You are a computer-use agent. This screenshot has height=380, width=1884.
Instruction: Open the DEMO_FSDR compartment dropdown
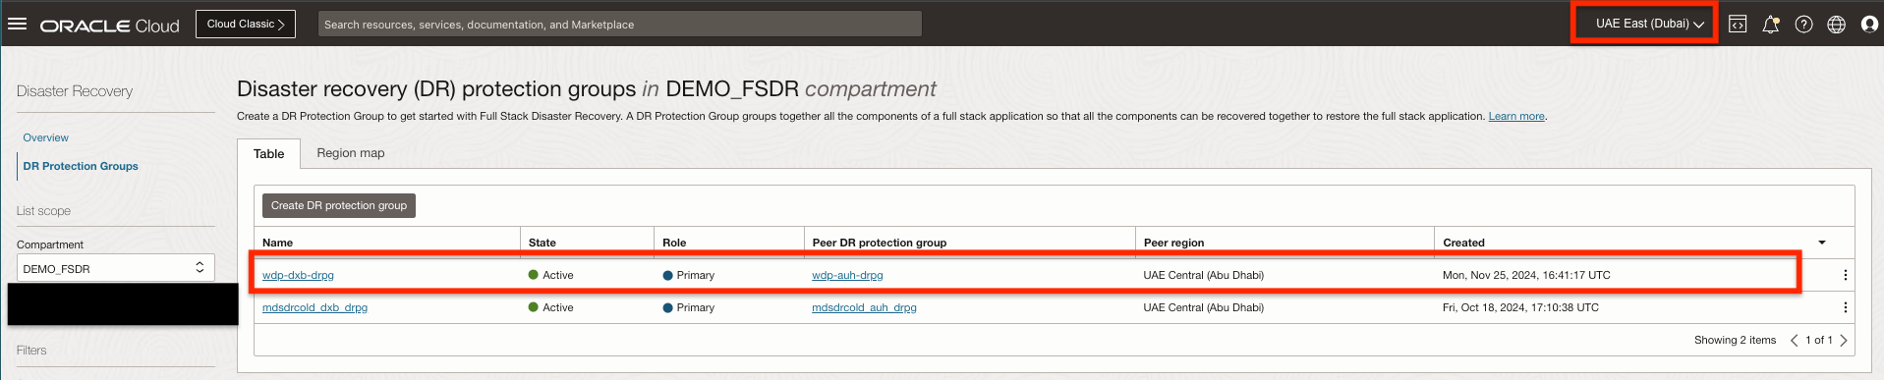(116, 268)
